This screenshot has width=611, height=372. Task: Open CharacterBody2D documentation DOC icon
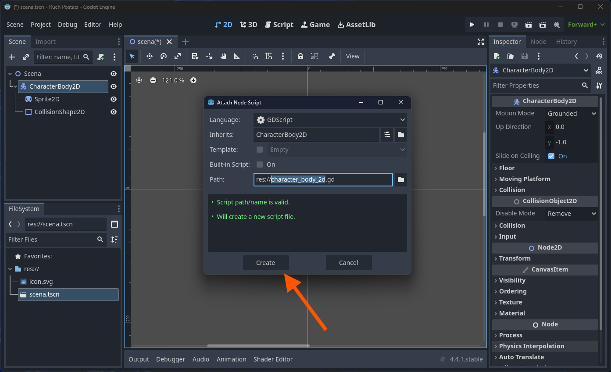click(x=599, y=70)
